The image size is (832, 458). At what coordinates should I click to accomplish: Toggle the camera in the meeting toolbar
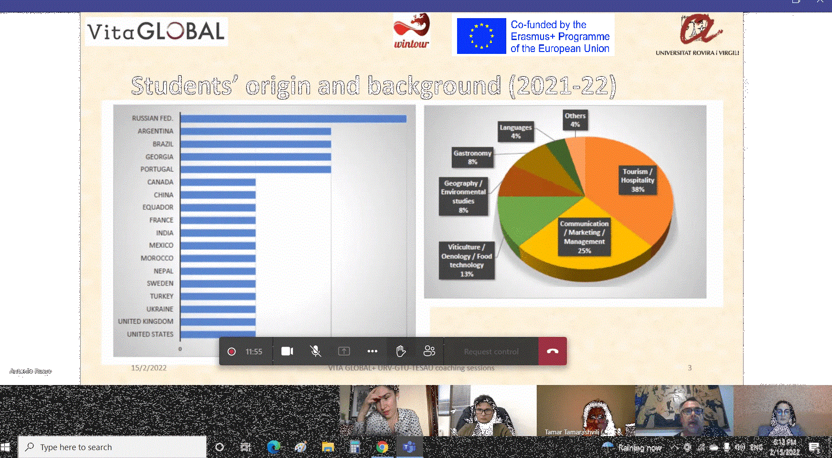287,352
